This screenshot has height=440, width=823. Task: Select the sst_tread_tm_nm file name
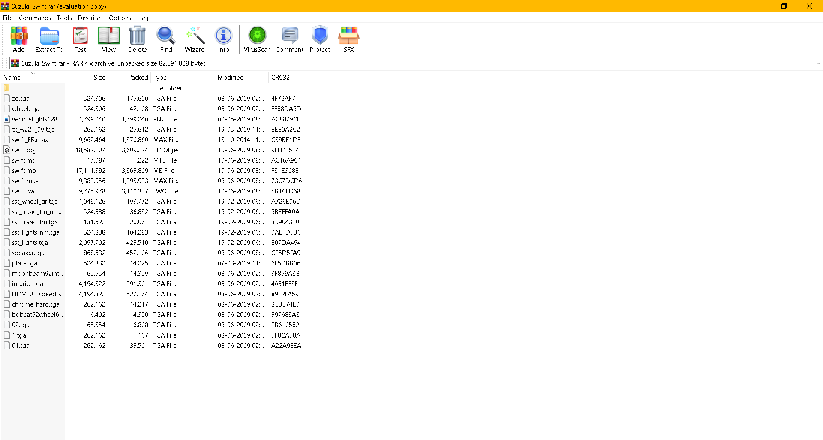pyautogui.click(x=38, y=212)
